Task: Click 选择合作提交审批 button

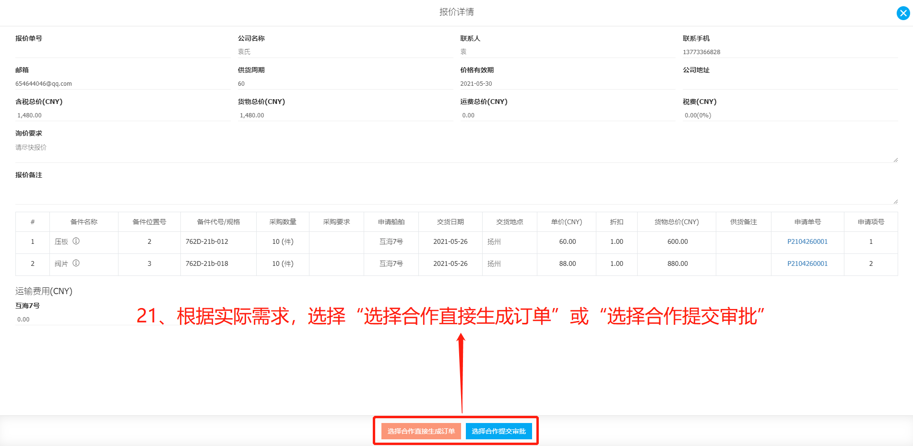Action: pos(498,431)
